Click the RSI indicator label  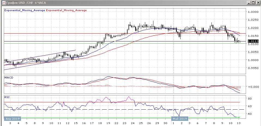[x=7, y=97]
